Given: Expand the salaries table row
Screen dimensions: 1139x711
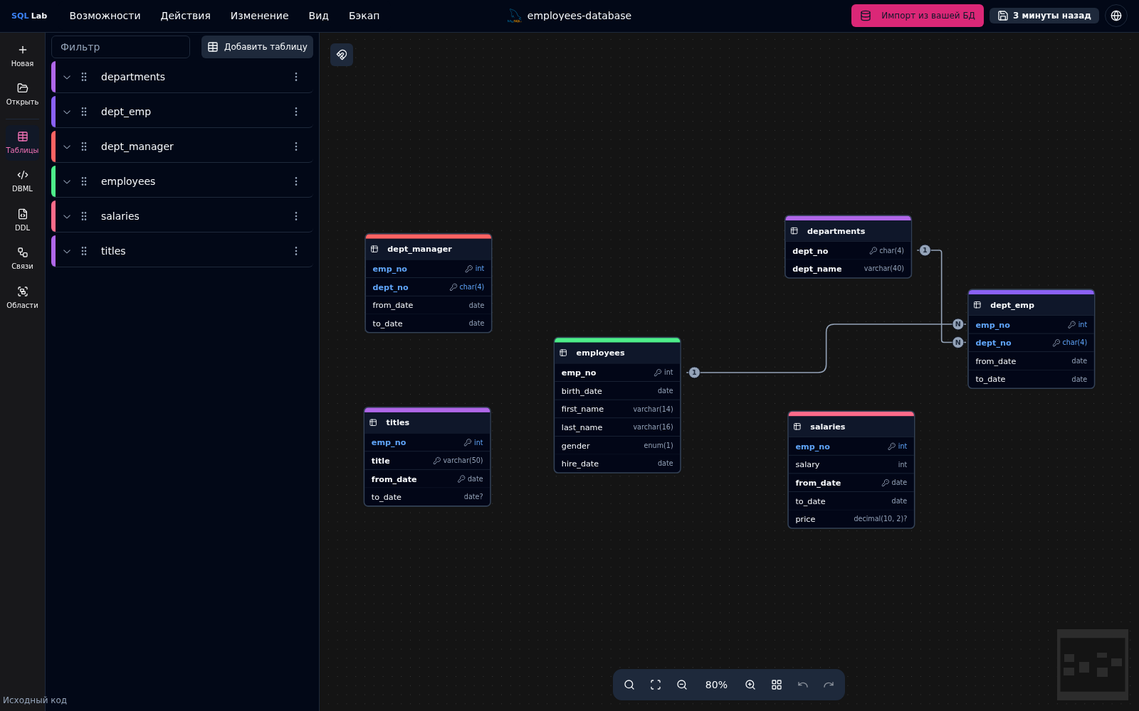Looking at the screenshot, I should [x=67, y=216].
